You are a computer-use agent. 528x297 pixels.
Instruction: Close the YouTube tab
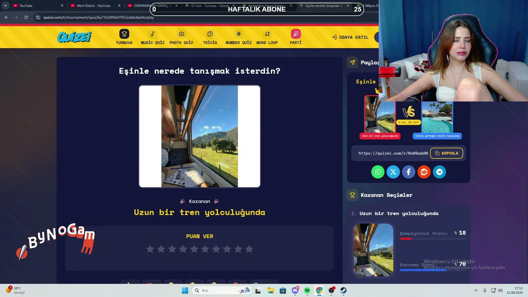click(62, 6)
